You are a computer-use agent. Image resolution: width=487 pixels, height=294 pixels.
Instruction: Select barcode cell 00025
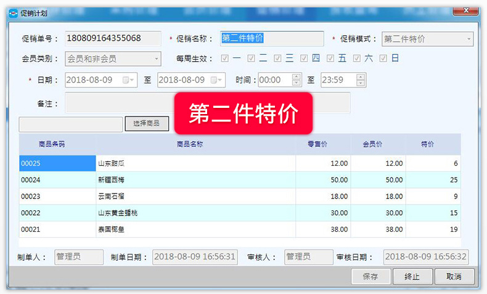57,163
